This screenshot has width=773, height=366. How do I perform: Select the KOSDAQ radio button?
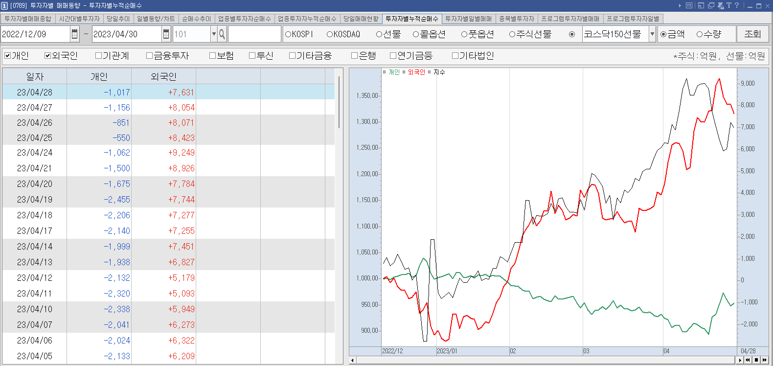(330, 34)
